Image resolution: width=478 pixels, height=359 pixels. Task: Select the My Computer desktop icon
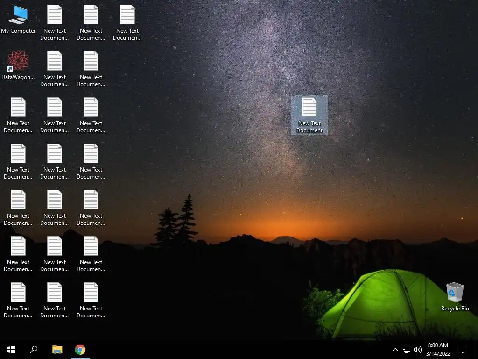tap(18, 20)
